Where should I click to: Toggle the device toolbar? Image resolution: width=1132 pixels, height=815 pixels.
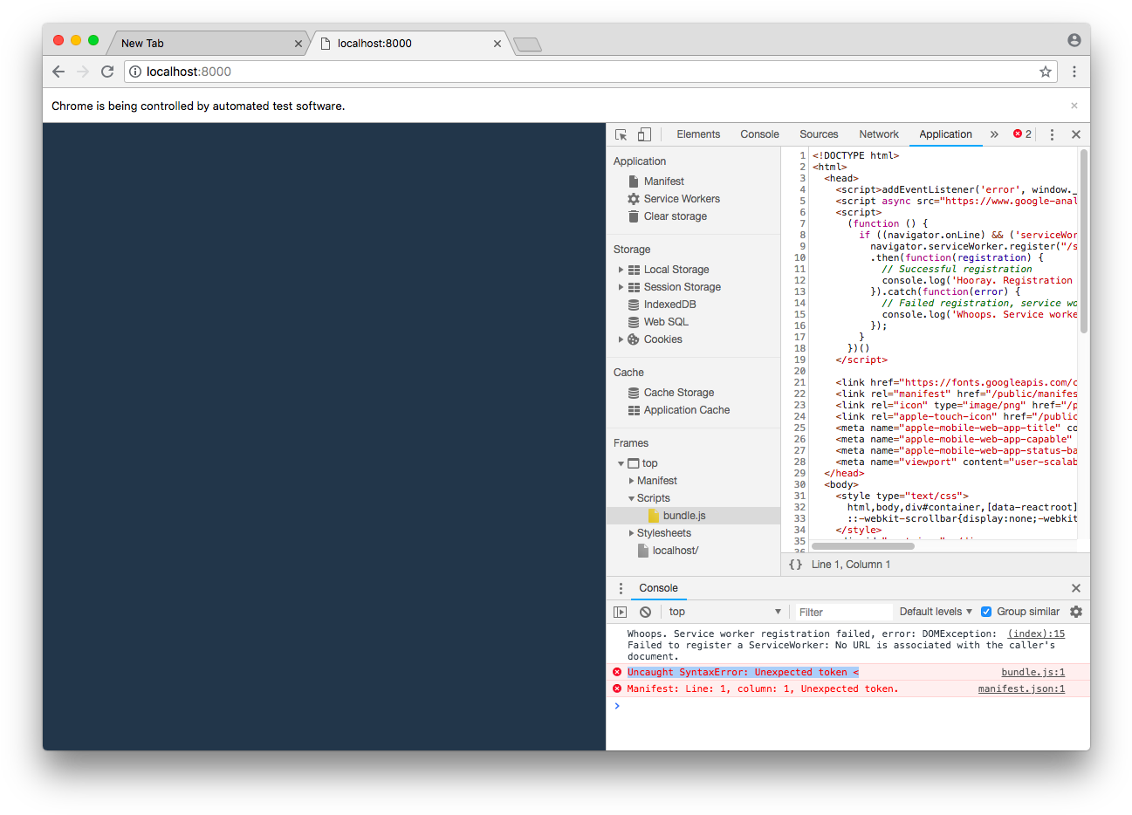click(643, 134)
